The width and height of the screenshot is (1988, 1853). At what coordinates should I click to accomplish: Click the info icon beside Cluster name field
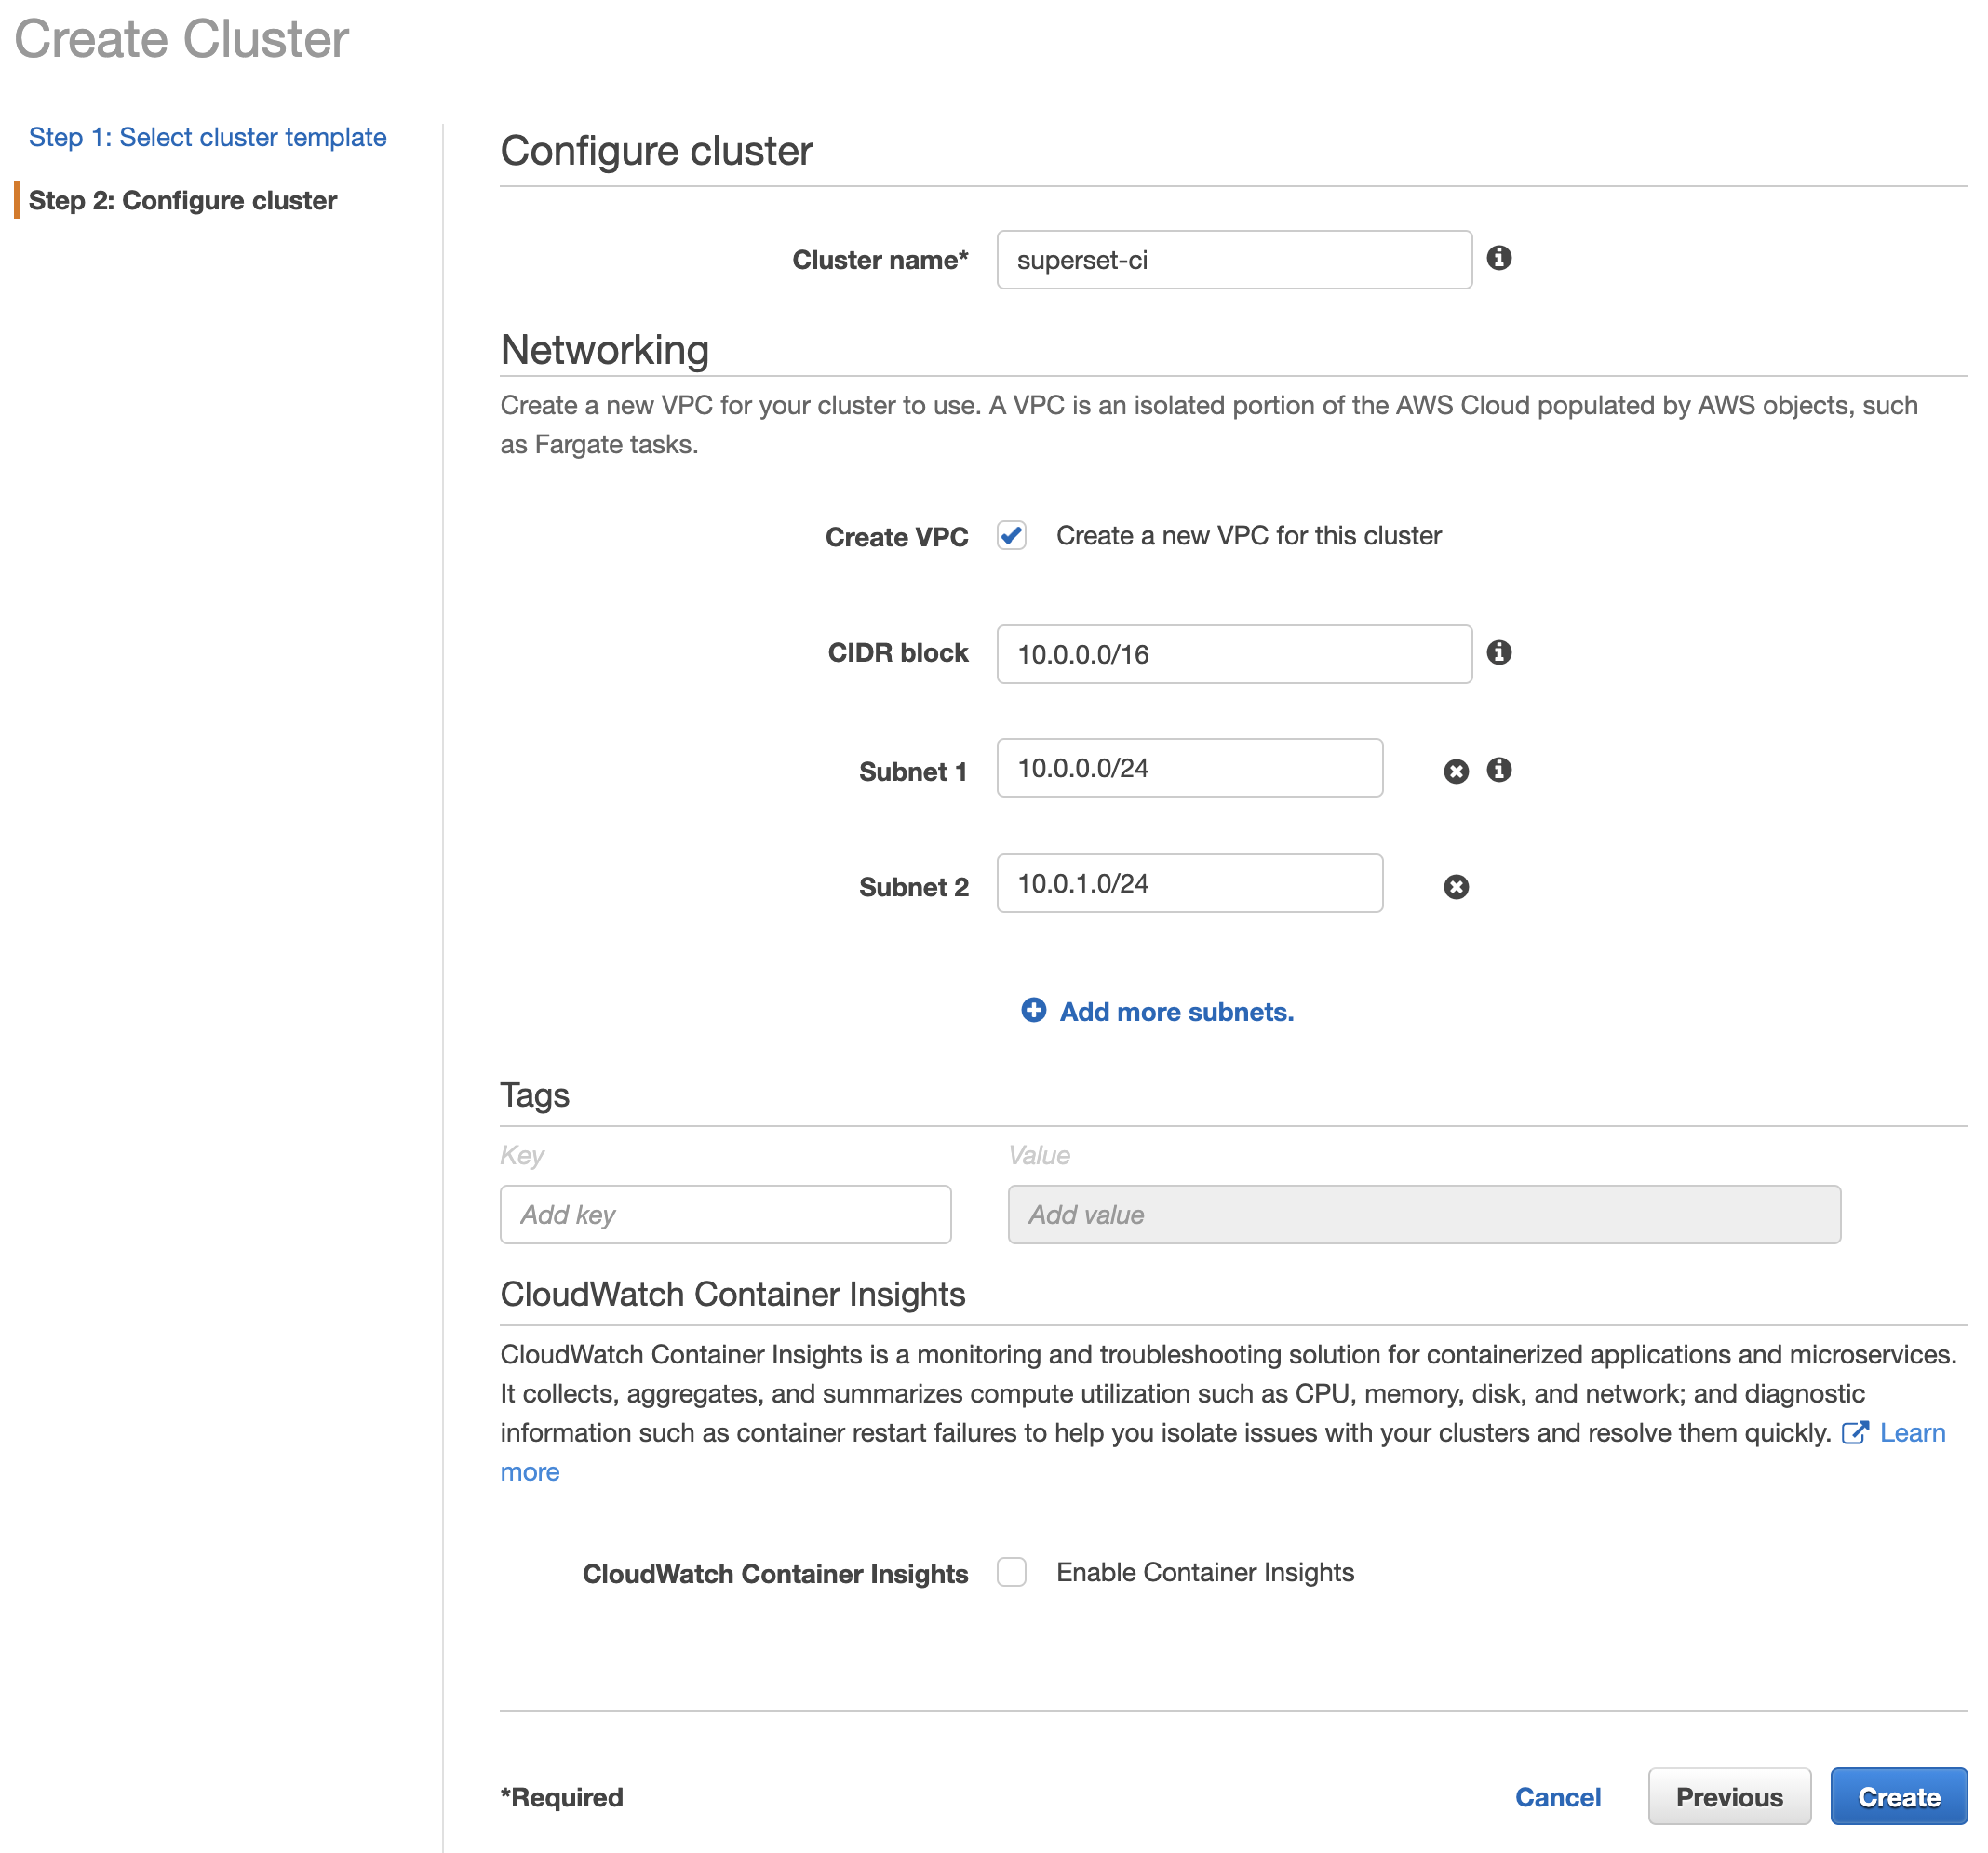point(1499,259)
